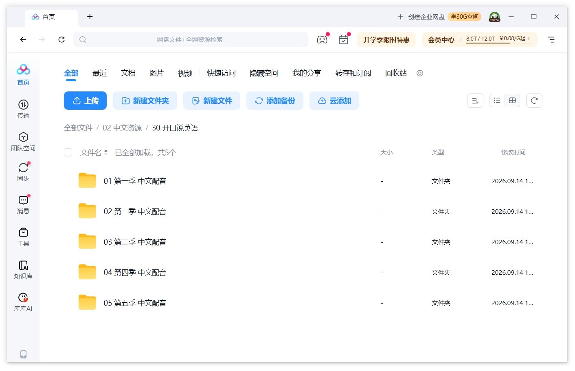
Task: Open the hamburger menu icon
Action: [x=551, y=39]
